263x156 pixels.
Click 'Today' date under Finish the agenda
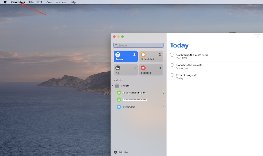click(x=180, y=78)
